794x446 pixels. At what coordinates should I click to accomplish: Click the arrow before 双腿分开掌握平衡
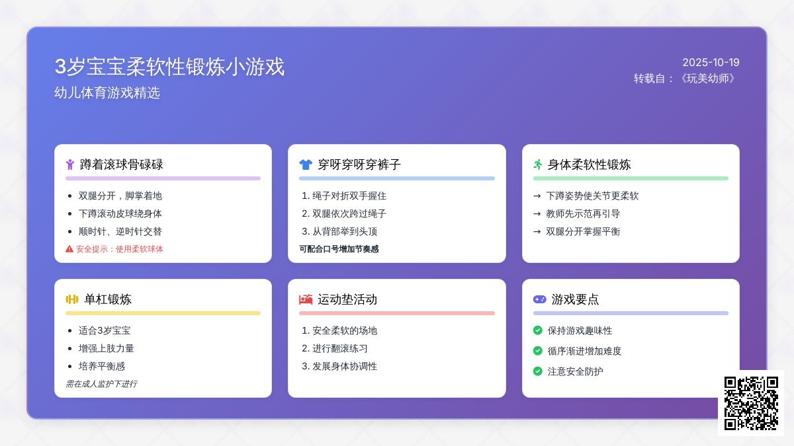(537, 232)
